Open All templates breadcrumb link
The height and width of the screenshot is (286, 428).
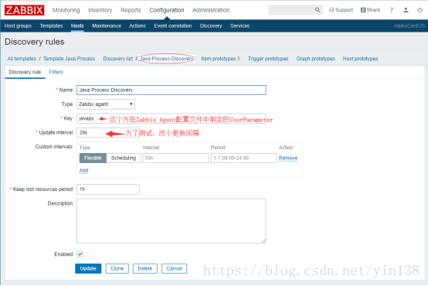tap(22, 59)
